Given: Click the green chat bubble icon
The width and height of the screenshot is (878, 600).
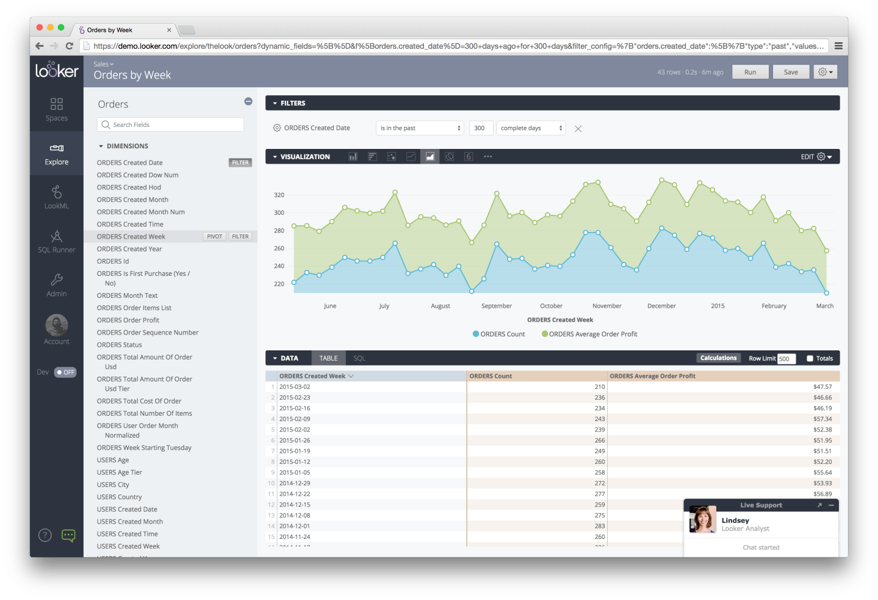Looking at the screenshot, I should point(68,535).
